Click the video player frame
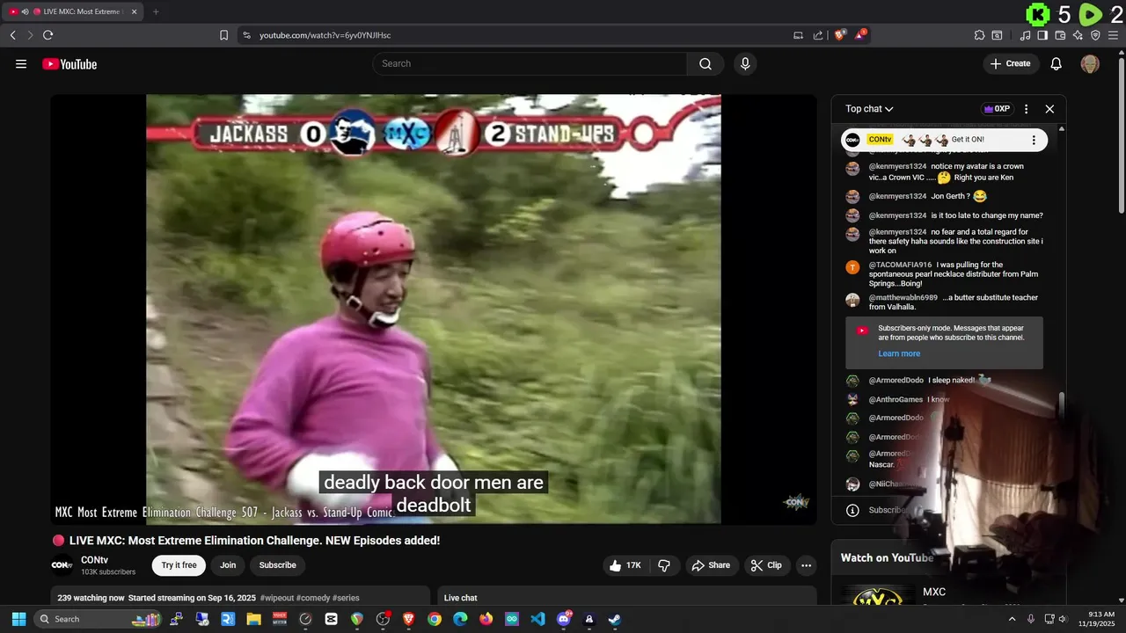This screenshot has height=633, width=1126. pyautogui.click(x=433, y=309)
